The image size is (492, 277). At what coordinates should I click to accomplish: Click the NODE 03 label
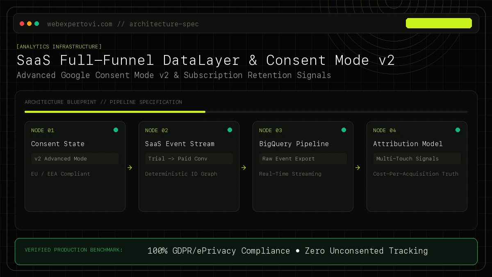click(271, 130)
